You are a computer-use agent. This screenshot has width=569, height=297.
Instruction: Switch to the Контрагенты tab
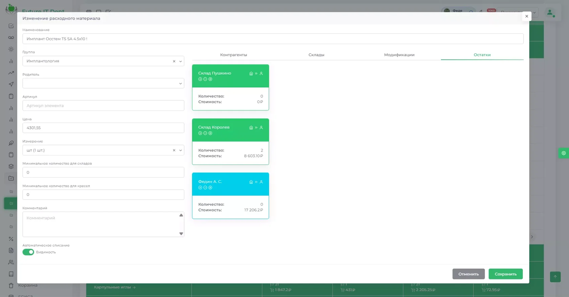click(x=233, y=55)
